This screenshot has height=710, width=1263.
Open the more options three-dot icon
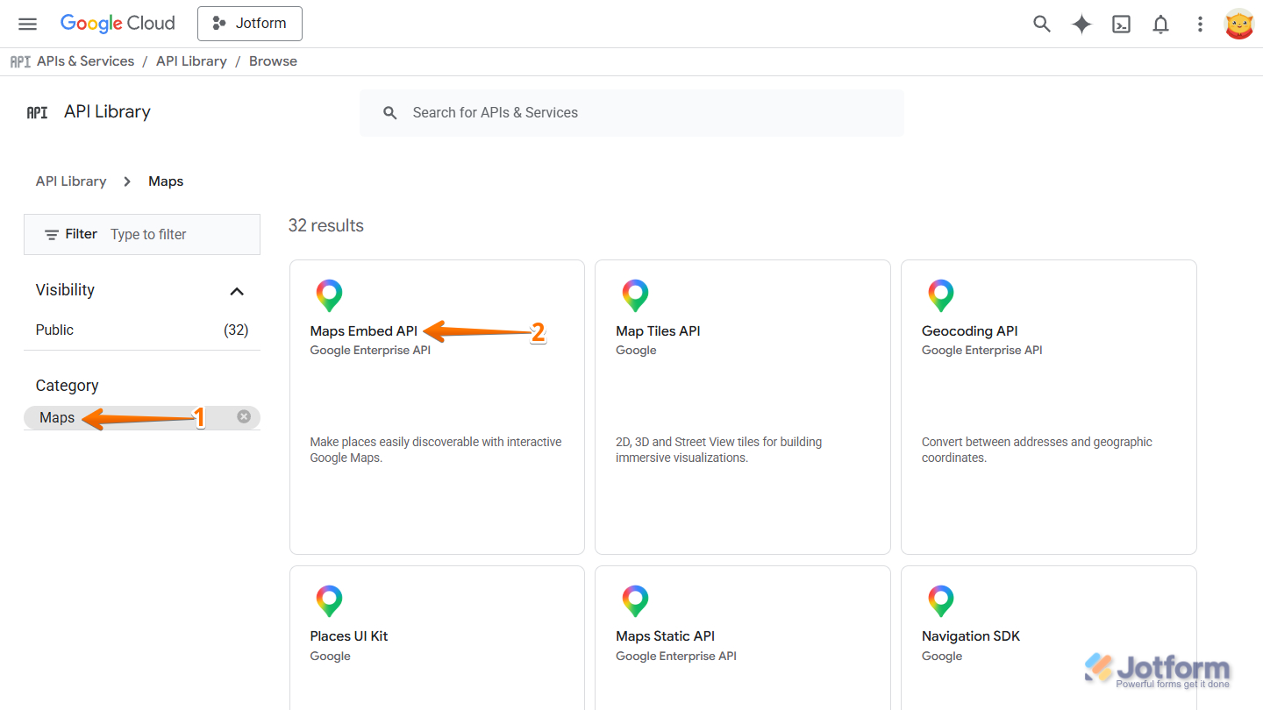[x=1200, y=24]
